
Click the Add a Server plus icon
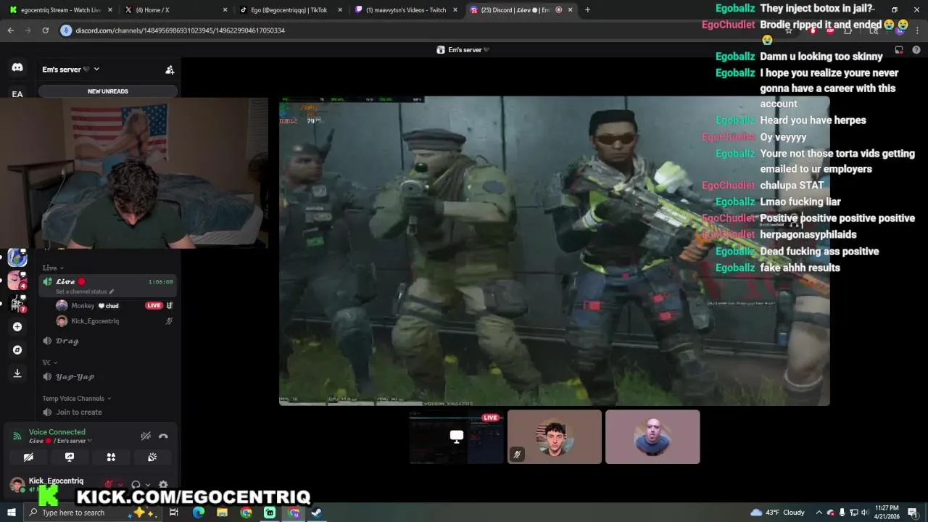(17, 327)
